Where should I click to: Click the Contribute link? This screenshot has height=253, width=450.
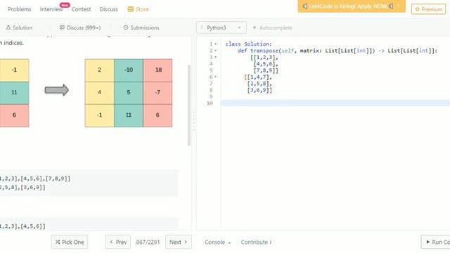click(x=256, y=242)
